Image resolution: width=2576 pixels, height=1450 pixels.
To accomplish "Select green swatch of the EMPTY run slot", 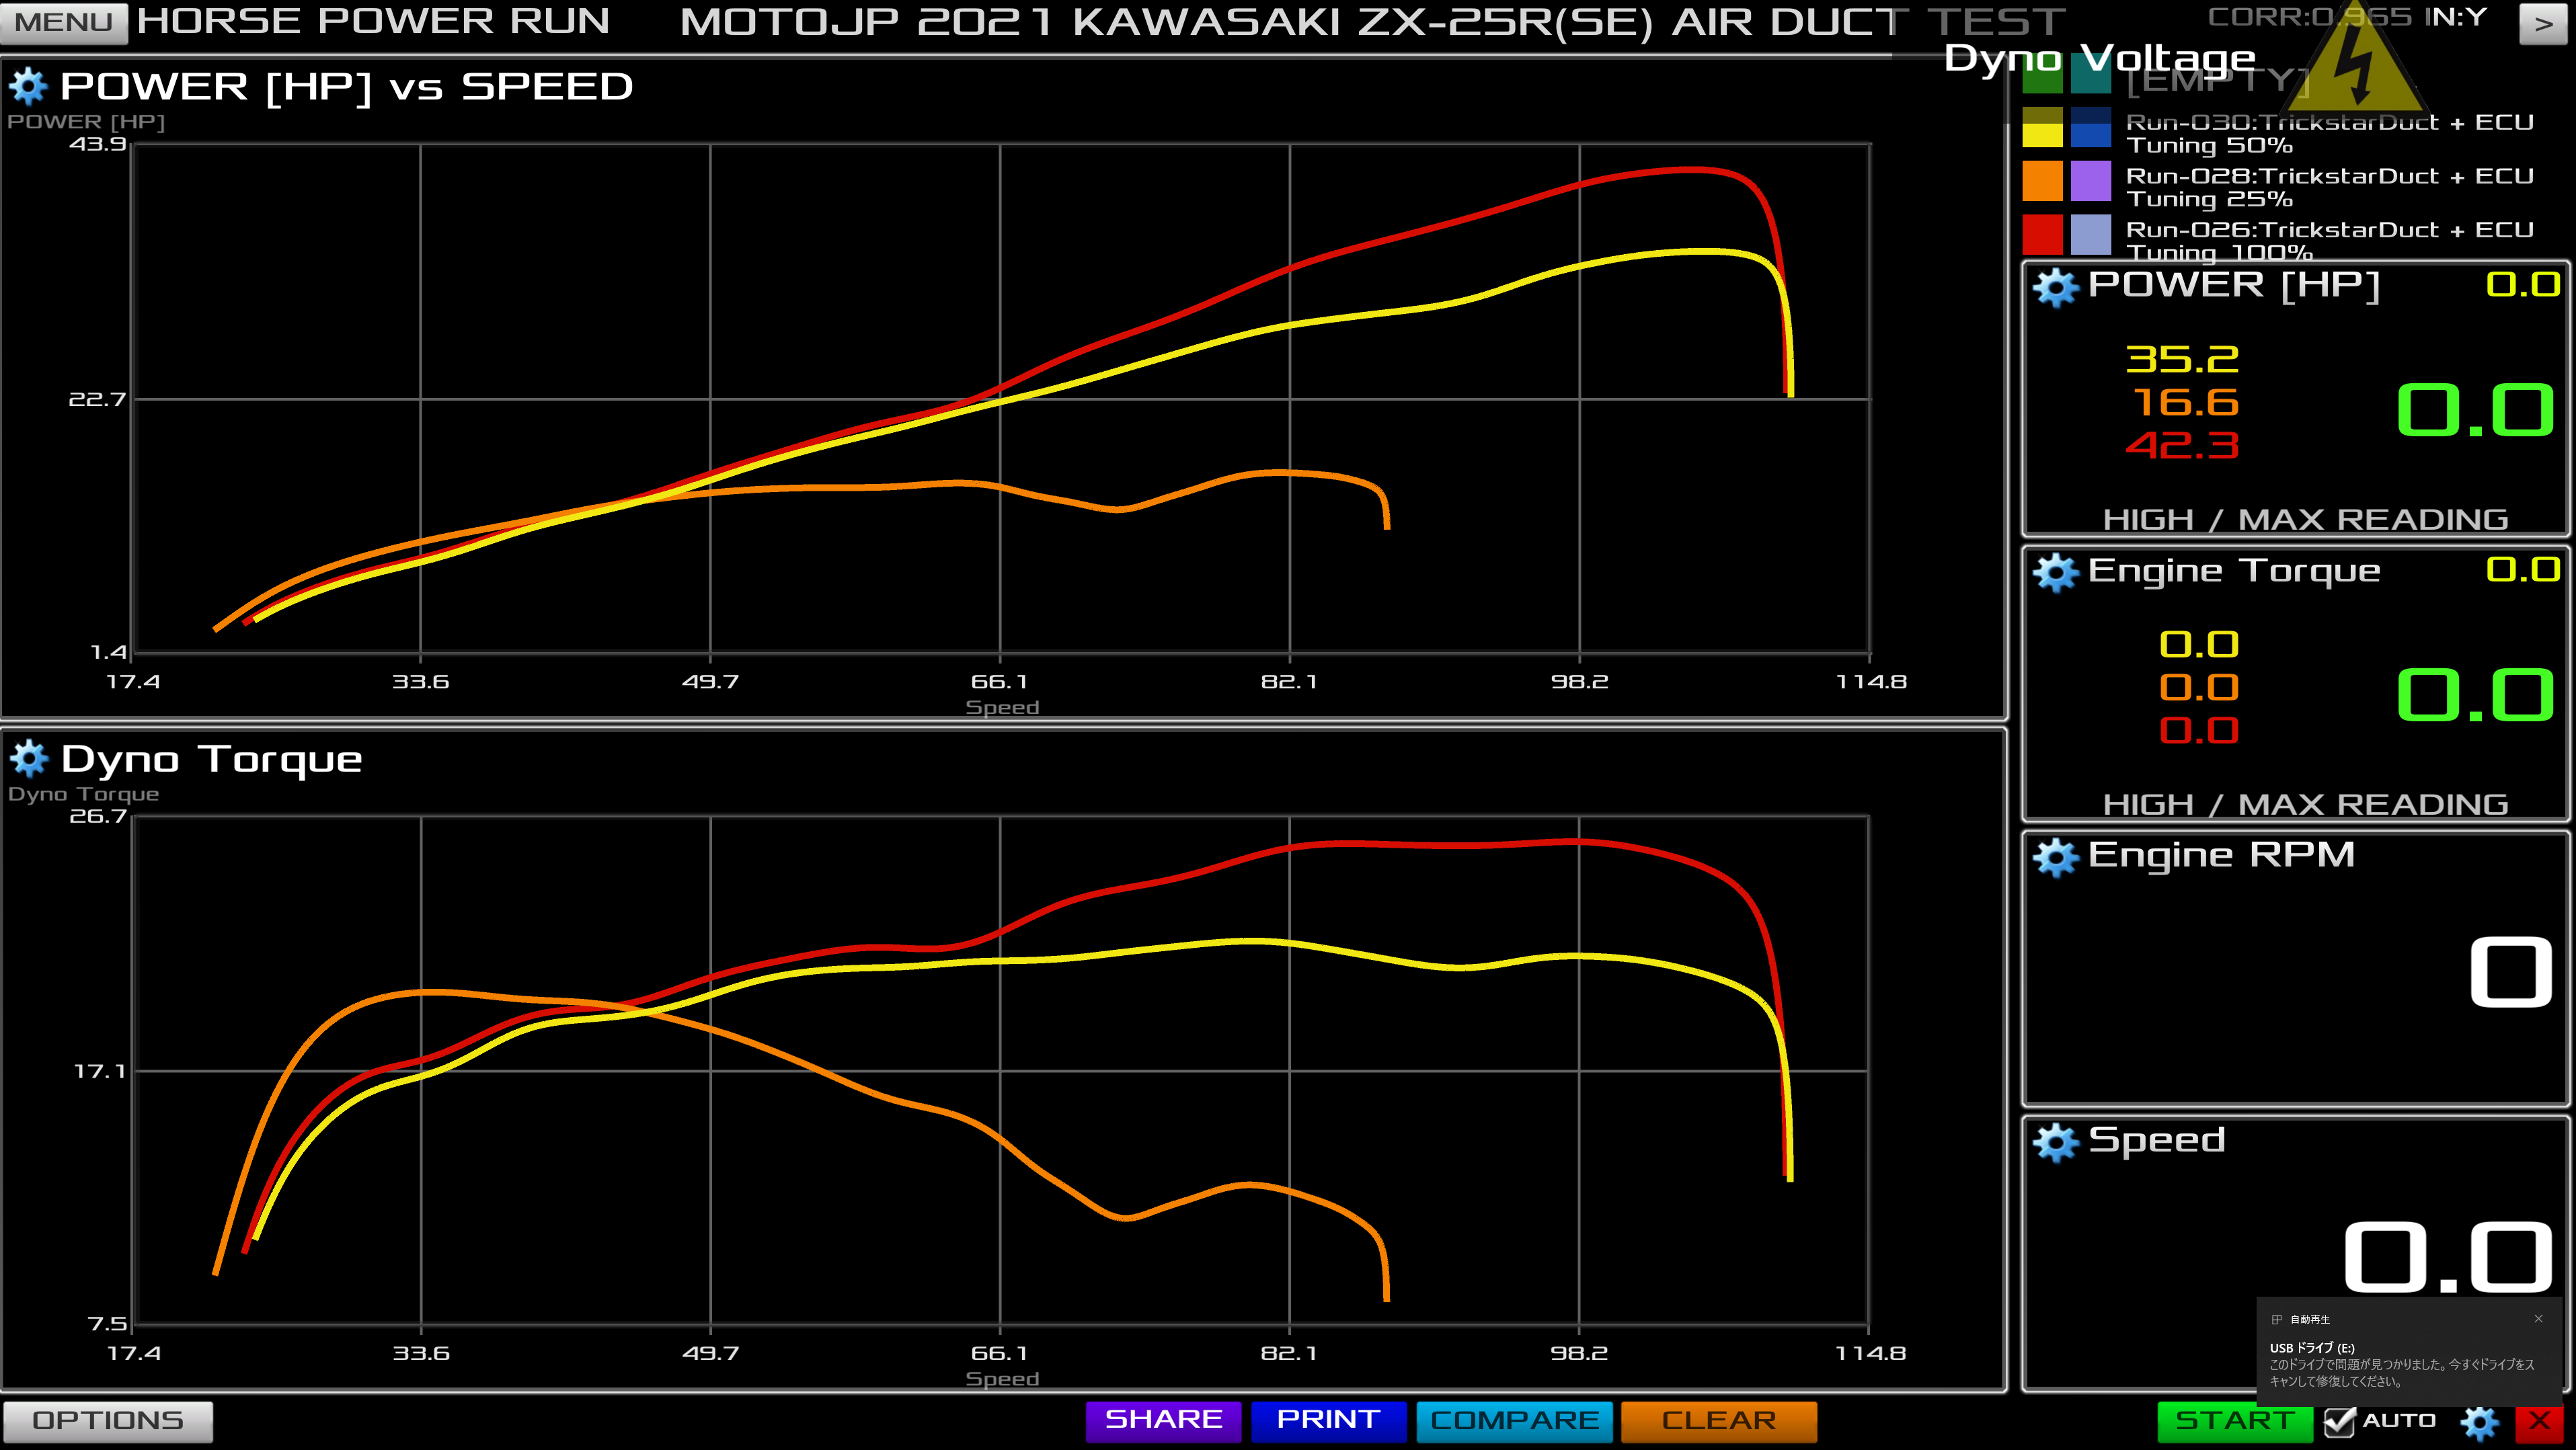I will point(2042,73).
